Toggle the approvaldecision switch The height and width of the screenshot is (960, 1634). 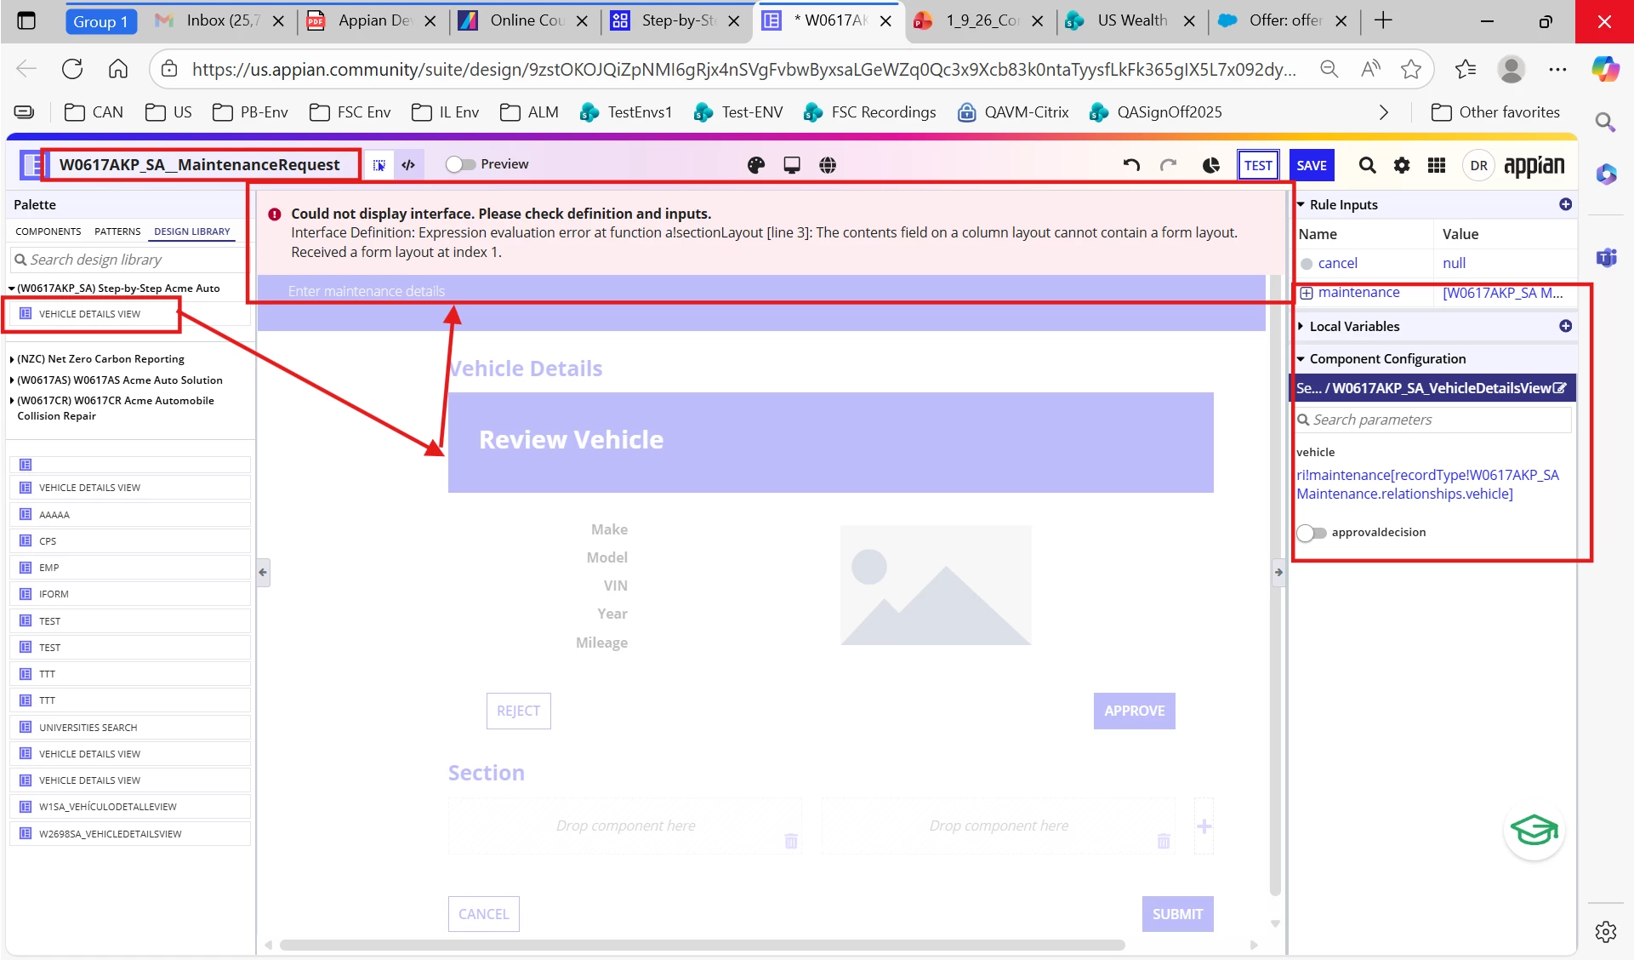(1312, 533)
